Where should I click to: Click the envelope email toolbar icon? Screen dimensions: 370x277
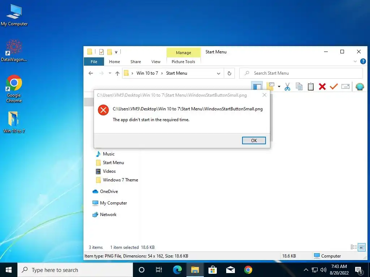point(345,87)
